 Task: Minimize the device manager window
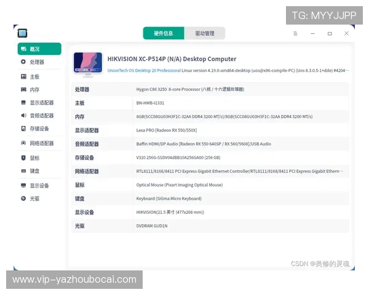point(312,33)
